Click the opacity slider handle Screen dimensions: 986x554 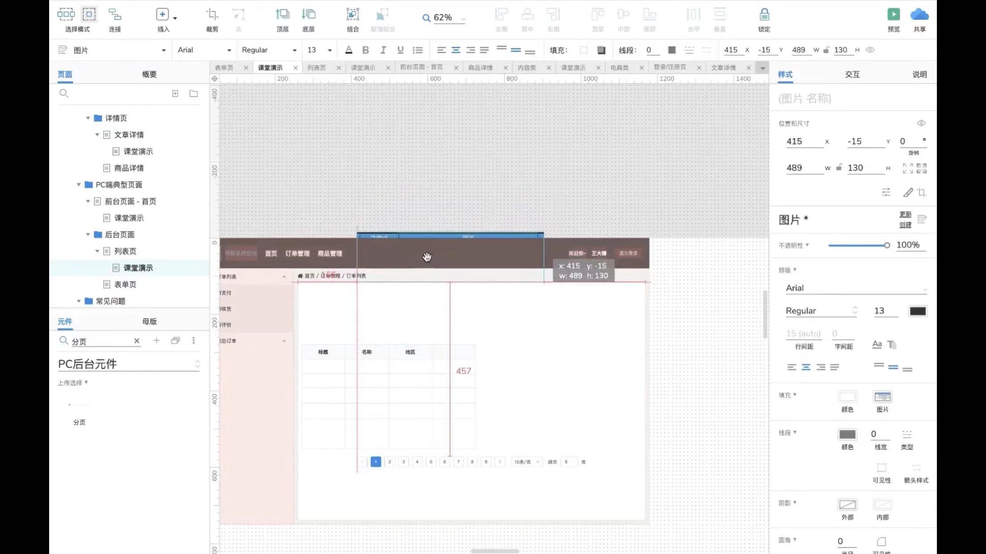tap(886, 245)
